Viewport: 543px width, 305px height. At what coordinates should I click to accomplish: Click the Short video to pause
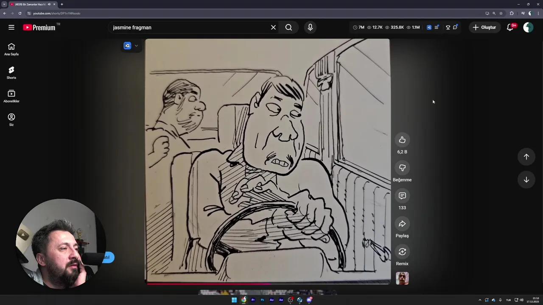click(x=267, y=161)
